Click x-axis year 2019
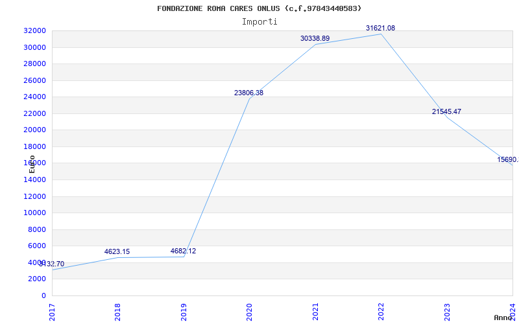Viewport: 519px width, 324px height. (184, 312)
